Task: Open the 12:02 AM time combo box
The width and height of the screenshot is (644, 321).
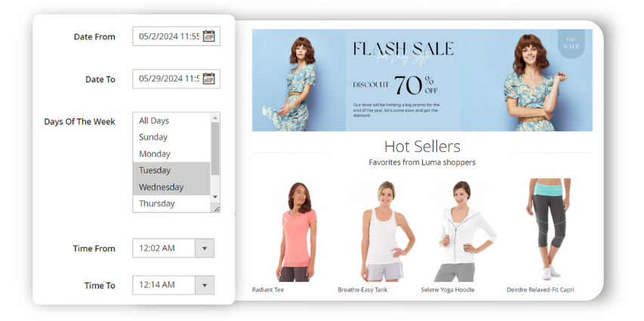Action: [174, 248]
